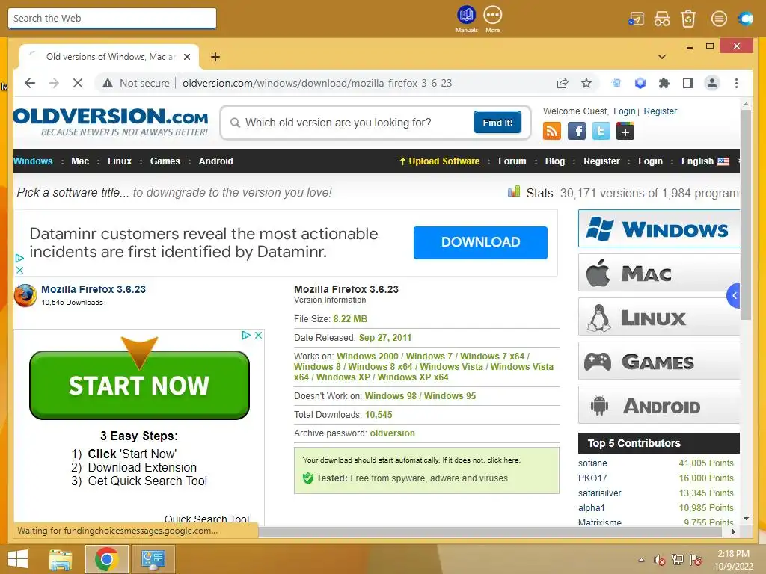Image resolution: width=766 pixels, height=574 pixels.
Task: Open the Chrome profile avatar icon
Action: click(712, 83)
